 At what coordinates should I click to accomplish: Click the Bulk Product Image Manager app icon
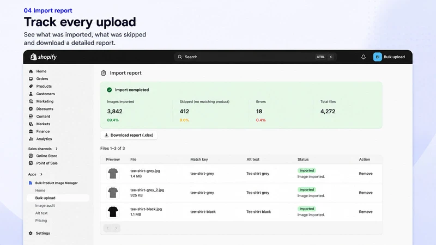[x=31, y=183]
